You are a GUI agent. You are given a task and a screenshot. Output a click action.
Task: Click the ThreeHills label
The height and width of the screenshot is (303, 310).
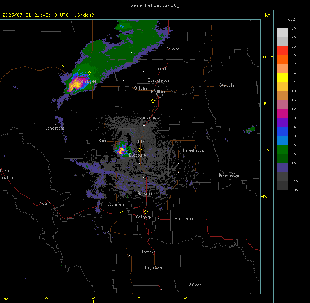pyautogui.click(x=193, y=150)
